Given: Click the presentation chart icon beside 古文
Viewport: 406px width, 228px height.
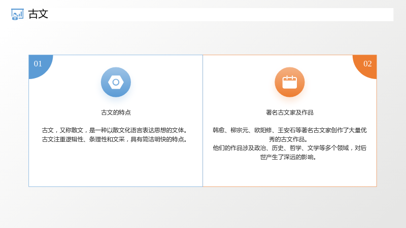Looking at the screenshot, I should pyautogui.click(x=17, y=14).
